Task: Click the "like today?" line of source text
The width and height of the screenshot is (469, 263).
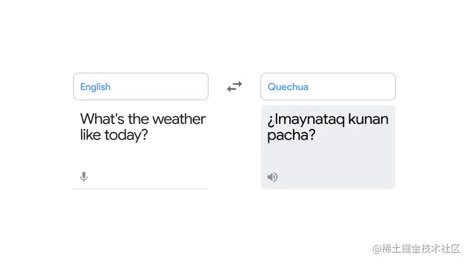Action: [x=113, y=136]
